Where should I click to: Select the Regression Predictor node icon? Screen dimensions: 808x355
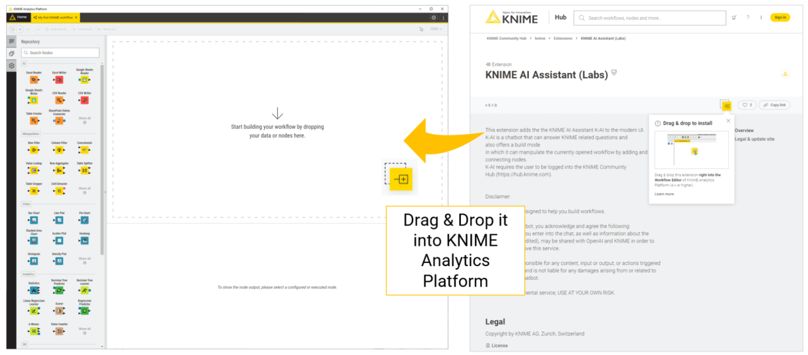(84, 311)
